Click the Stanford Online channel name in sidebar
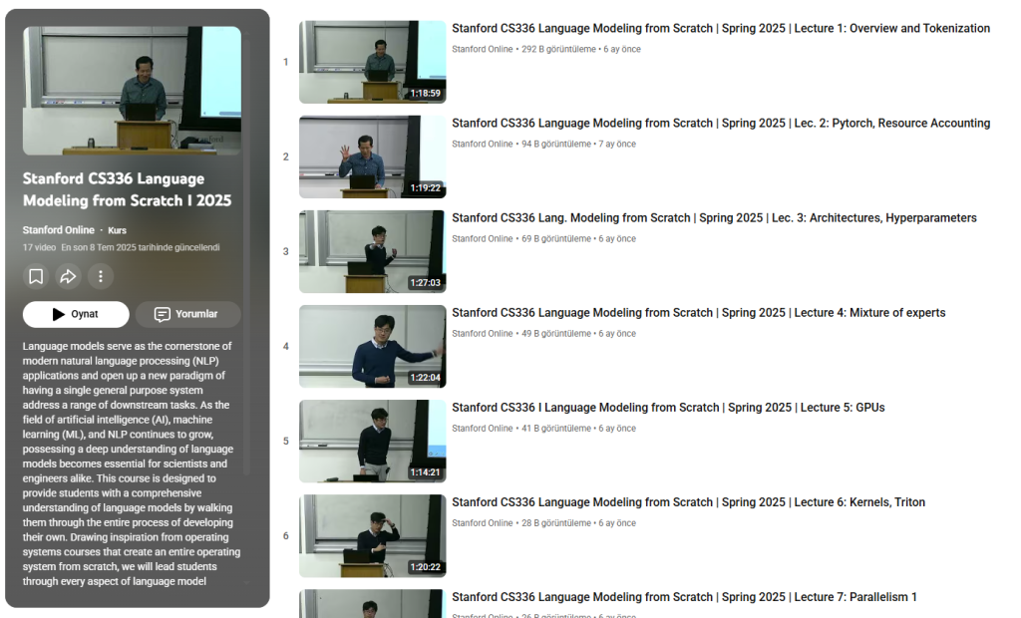The image size is (1021, 618). pos(59,230)
